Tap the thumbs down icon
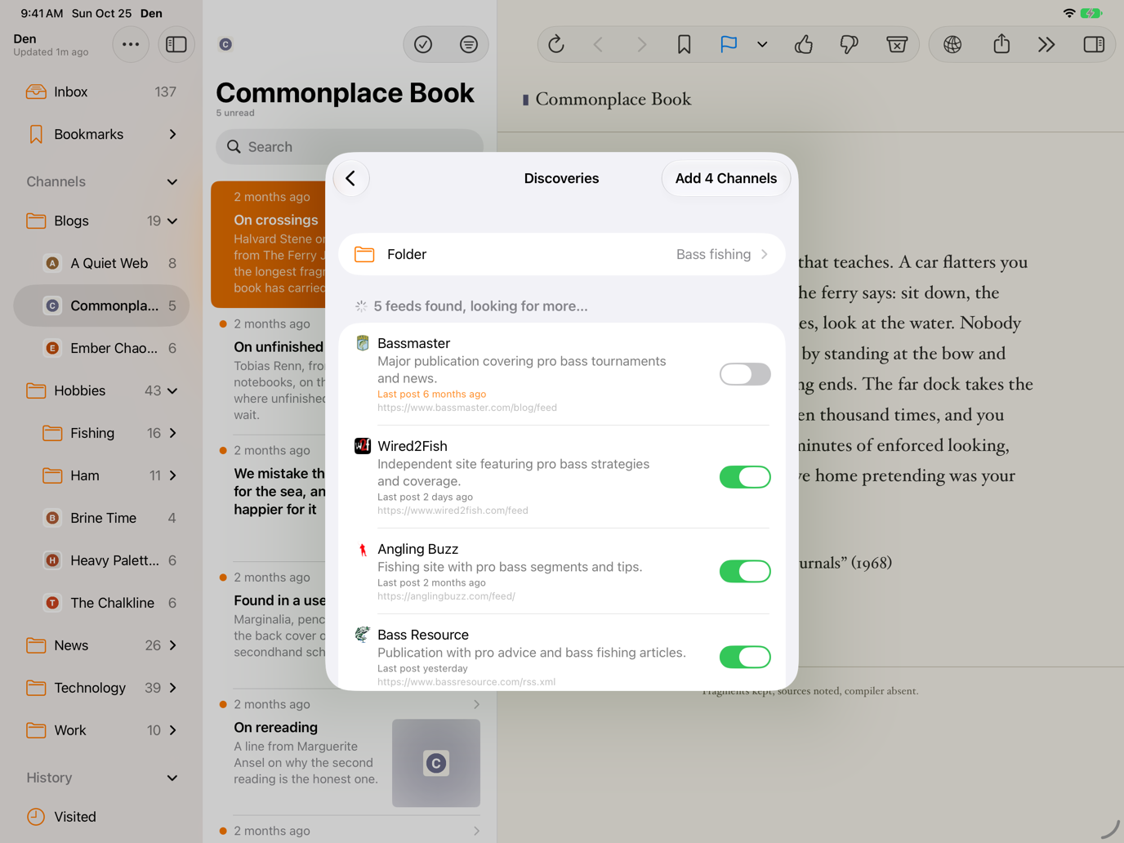1124x843 pixels. [850, 44]
